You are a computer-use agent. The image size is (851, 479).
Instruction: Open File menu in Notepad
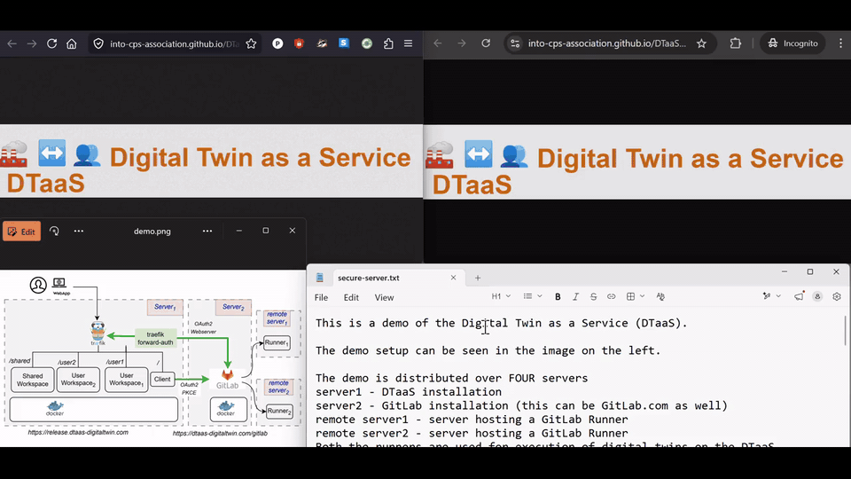click(x=321, y=298)
